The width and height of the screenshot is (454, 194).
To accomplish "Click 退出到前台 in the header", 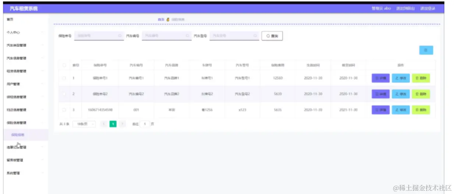I will (405, 8).
